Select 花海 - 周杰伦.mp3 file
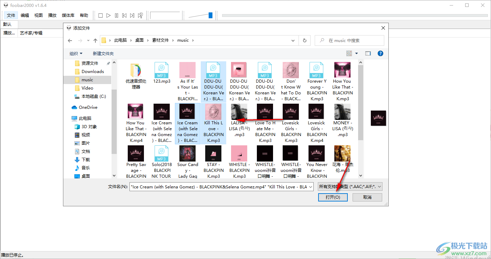This screenshot has width=491, height=259. 342,159
